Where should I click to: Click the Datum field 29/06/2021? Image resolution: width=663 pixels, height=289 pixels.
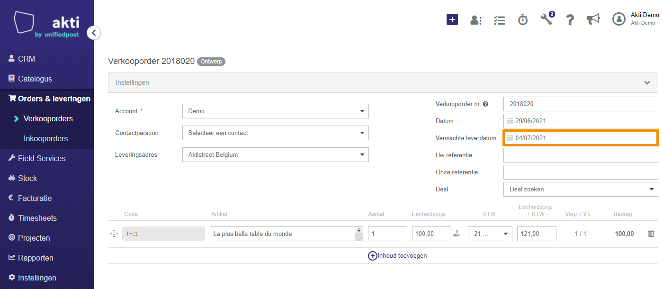[x=581, y=121]
